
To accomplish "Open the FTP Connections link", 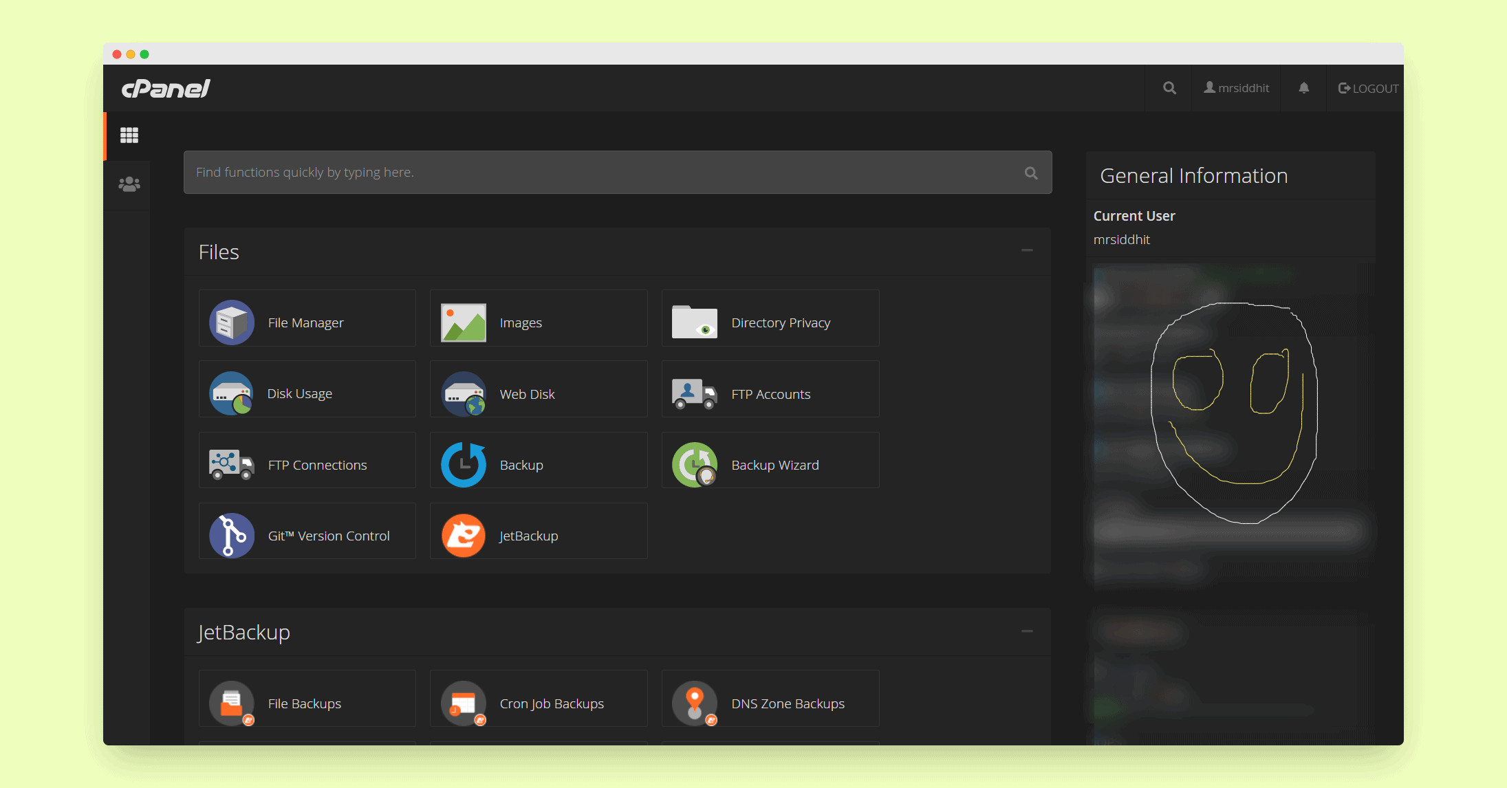I will [x=317, y=465].
